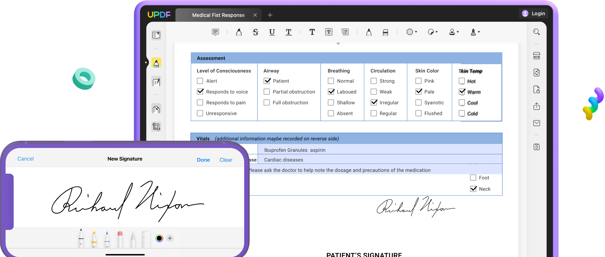This screenshot has width=605, height=257.
Task: Open the search magnifier icon
Action: [537, 32]
